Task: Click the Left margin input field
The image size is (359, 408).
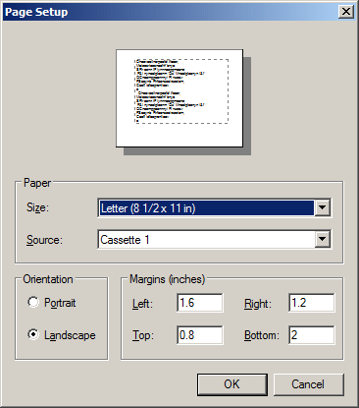Action: click(x=200, y=303)
